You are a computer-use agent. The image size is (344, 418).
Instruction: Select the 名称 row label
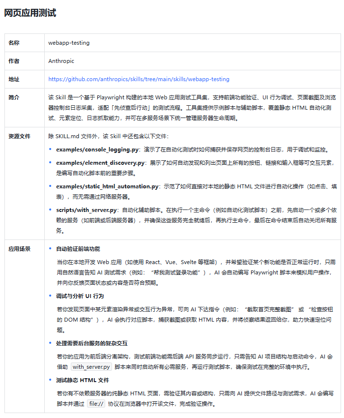(x=14, y=43)
